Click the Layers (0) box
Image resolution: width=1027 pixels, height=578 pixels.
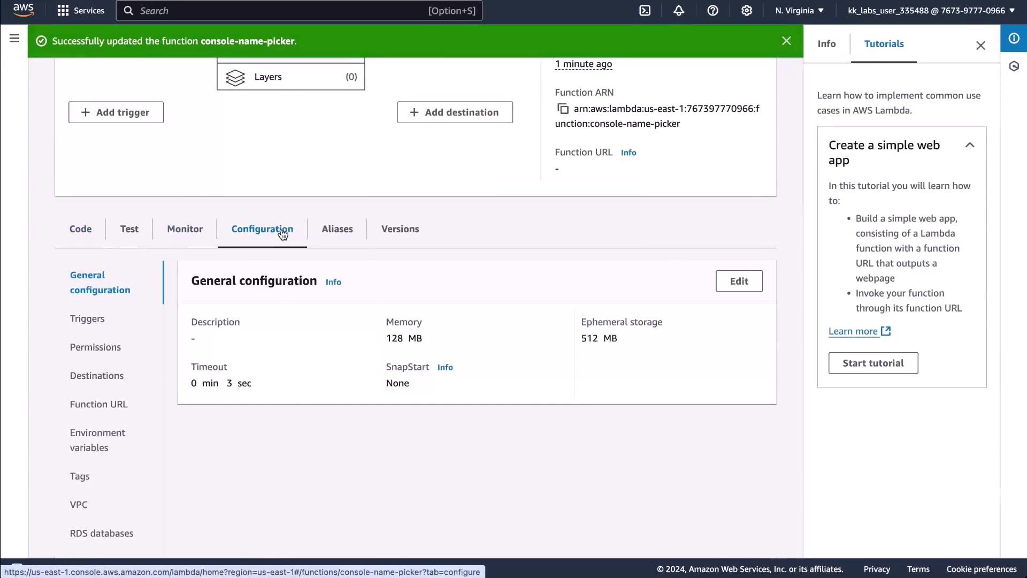tap(291, 77)
